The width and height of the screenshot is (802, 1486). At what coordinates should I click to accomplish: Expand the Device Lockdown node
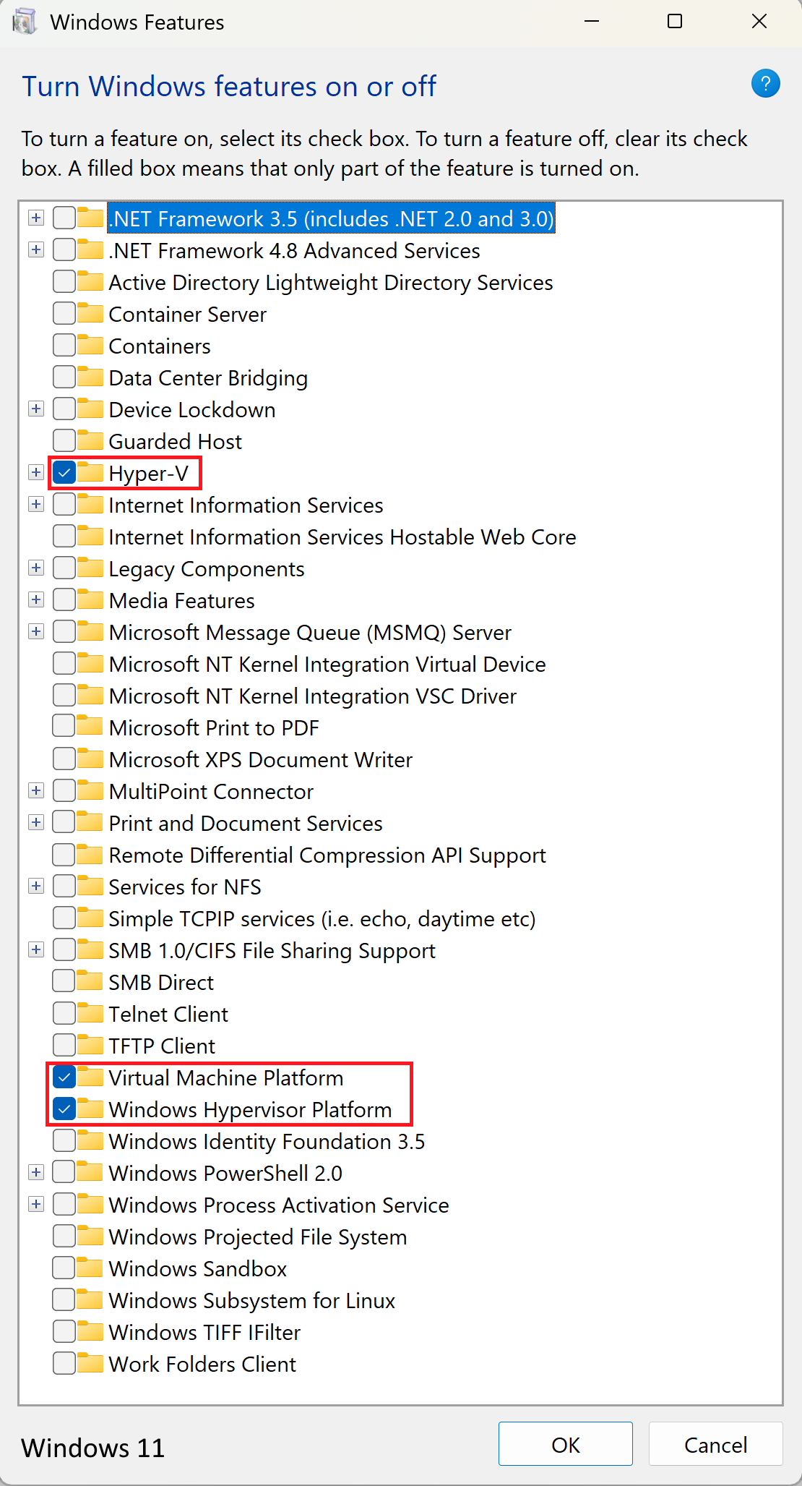(36, 409)
